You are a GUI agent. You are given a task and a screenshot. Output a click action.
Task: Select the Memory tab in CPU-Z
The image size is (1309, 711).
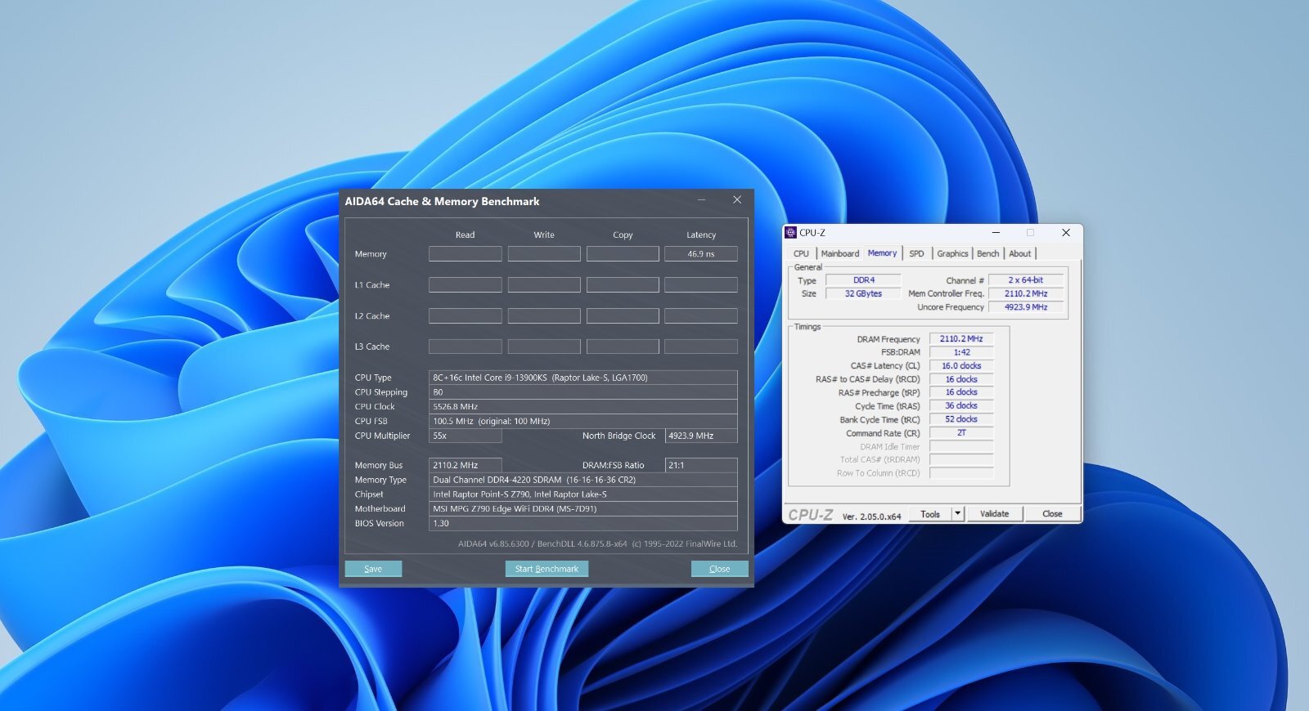tap(882, 253)
